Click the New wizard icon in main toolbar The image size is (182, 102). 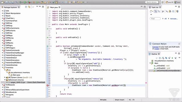2,2
